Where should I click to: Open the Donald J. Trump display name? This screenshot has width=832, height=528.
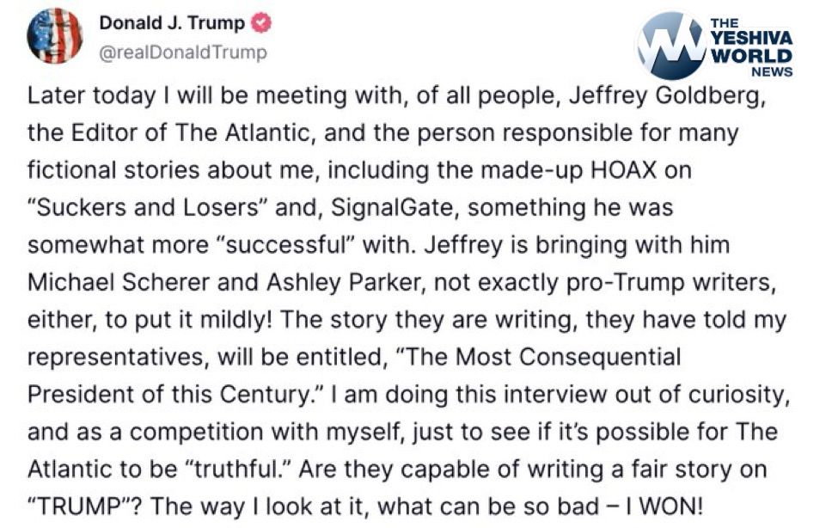[x=171, y=23]
